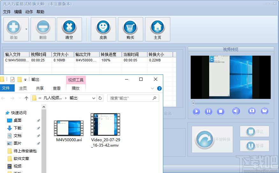Click the video preview display
279x173 pixels.
coord(231,77)
